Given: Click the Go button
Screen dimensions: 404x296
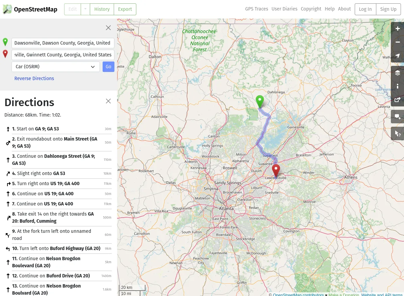Looking at the screenshot, I should pos(108,67).
